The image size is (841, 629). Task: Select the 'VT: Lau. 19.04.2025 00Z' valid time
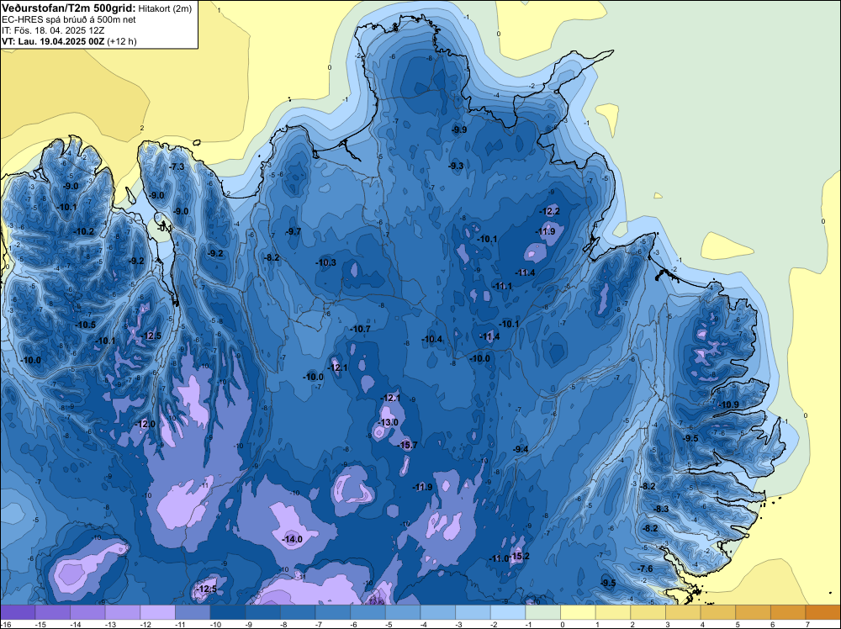pyautogui.click(x=53, y=41)
